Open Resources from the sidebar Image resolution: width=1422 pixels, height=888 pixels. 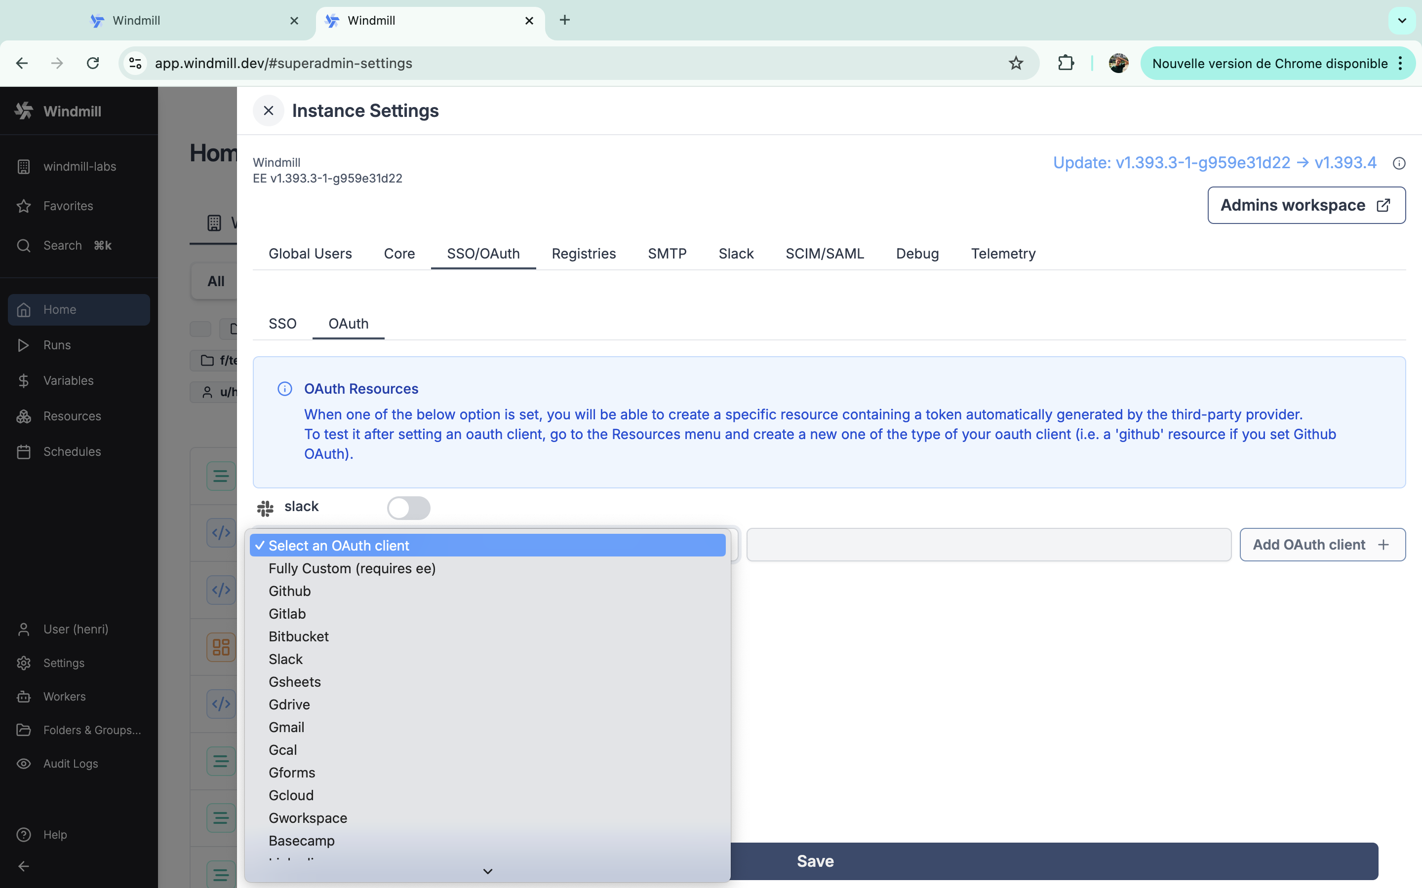click(x=72, y=416)
